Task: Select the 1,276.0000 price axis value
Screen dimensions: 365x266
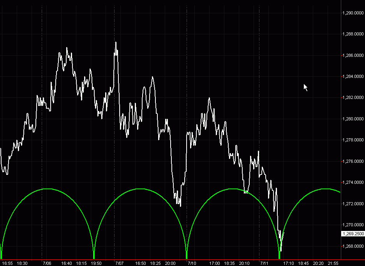Action: [x=353, y=161]
